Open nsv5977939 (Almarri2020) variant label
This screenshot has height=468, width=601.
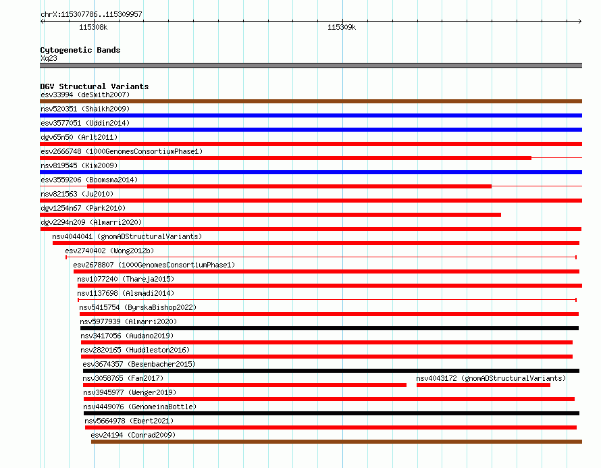click(x=128, y=321)
